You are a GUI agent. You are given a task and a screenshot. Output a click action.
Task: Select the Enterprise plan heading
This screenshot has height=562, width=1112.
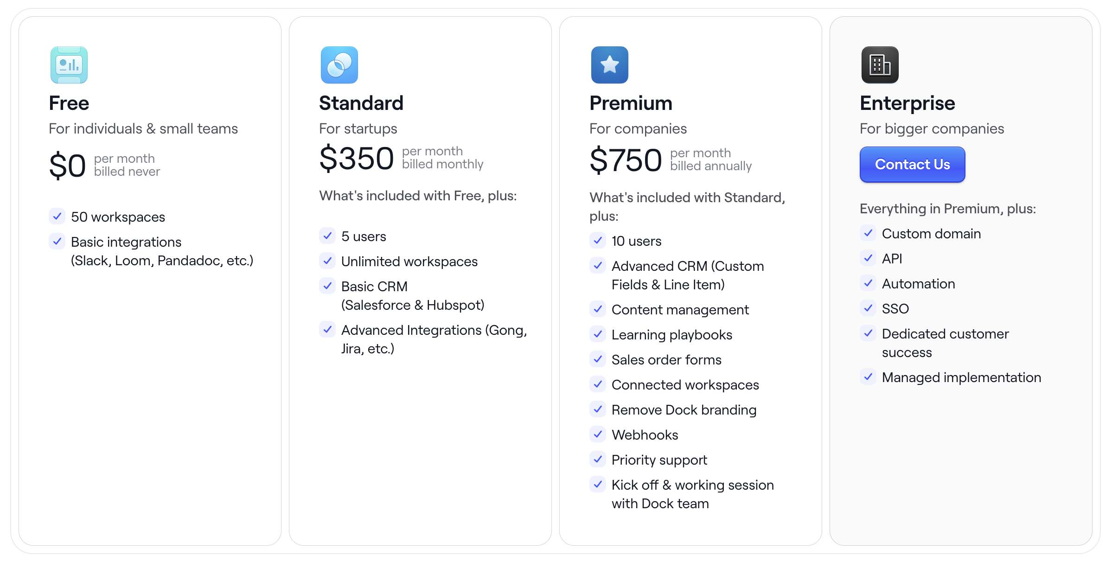tap(907, 103)
